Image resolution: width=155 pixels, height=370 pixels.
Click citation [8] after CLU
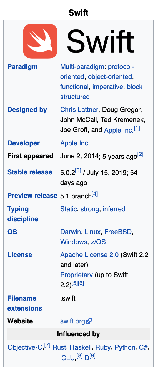coord(80,356)
